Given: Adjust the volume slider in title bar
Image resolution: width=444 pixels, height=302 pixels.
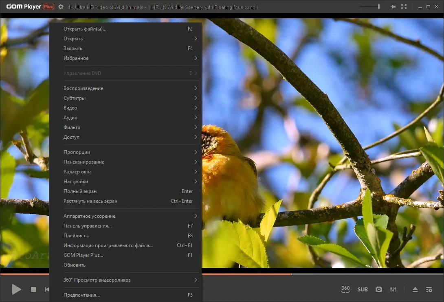Looking at the screenshot, I should pyautogui.click(x=370, y=7).
